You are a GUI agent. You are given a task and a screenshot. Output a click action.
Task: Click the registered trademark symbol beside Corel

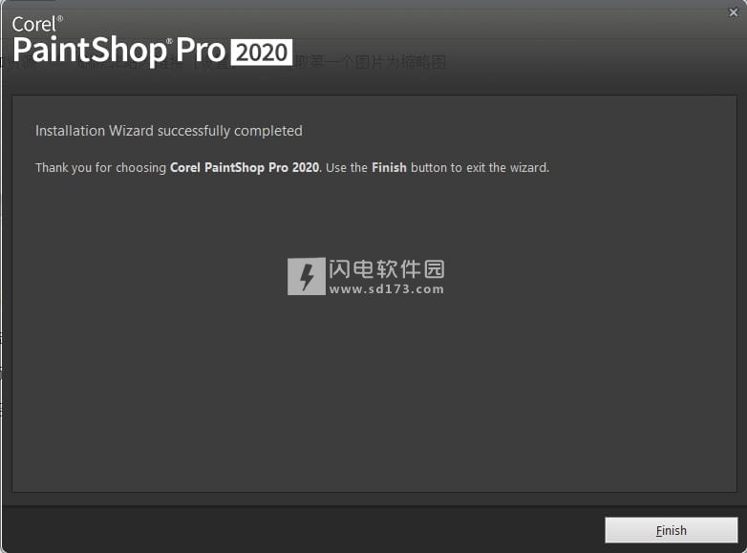coord(60,18)
